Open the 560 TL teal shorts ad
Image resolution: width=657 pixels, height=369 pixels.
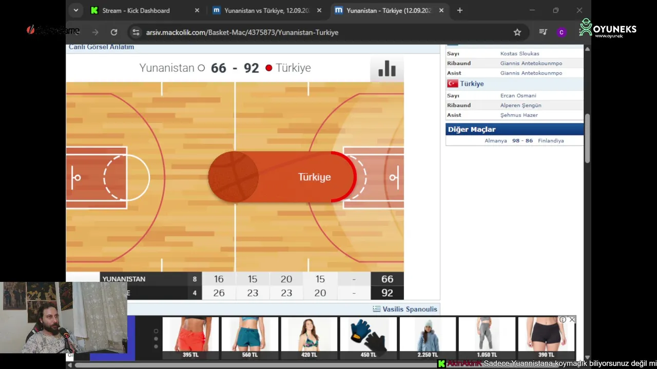coord(250,337)
